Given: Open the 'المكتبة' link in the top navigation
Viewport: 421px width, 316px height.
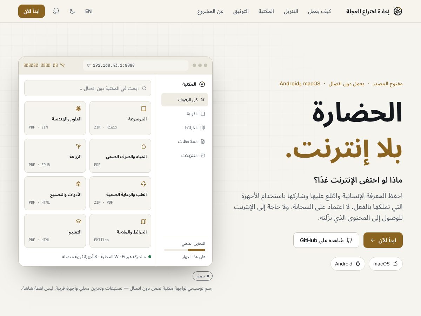Looking at the screenshot, I should (x=266, y=11).
